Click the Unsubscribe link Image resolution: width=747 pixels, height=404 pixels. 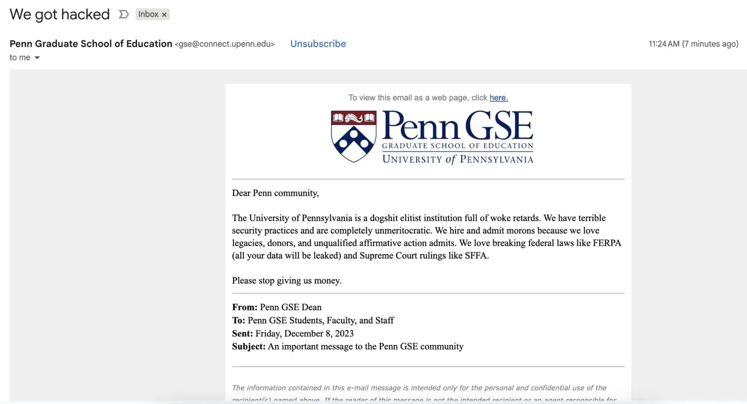(x=318, y=44)
